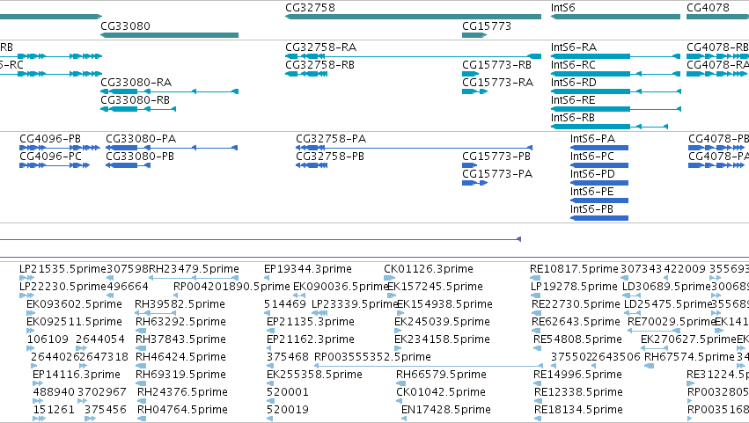Open the RH46424.5prime EST entry
The height and width of the screenshot is (423, 749).
coord(180,358)
